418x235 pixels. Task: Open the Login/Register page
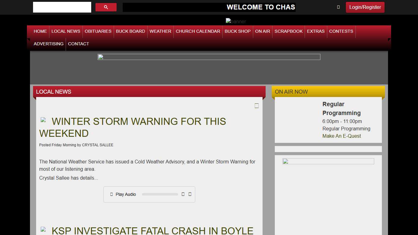pyautogui.click(x=365, y=7)
